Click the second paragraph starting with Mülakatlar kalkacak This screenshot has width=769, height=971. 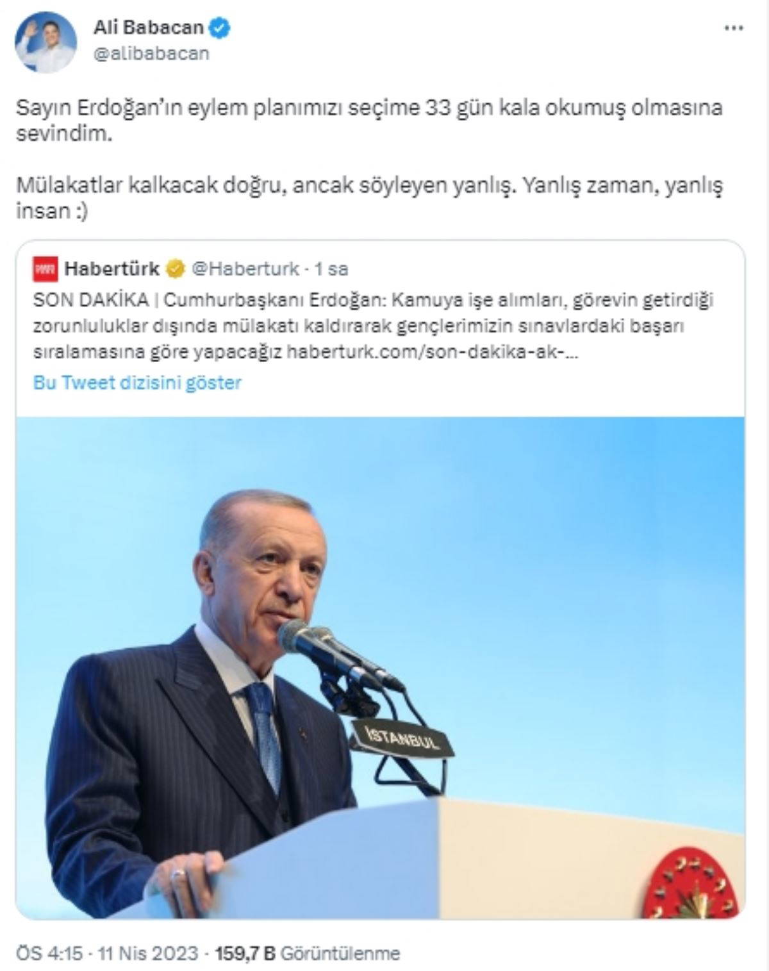pyautogui.click(x=369, y=198)
